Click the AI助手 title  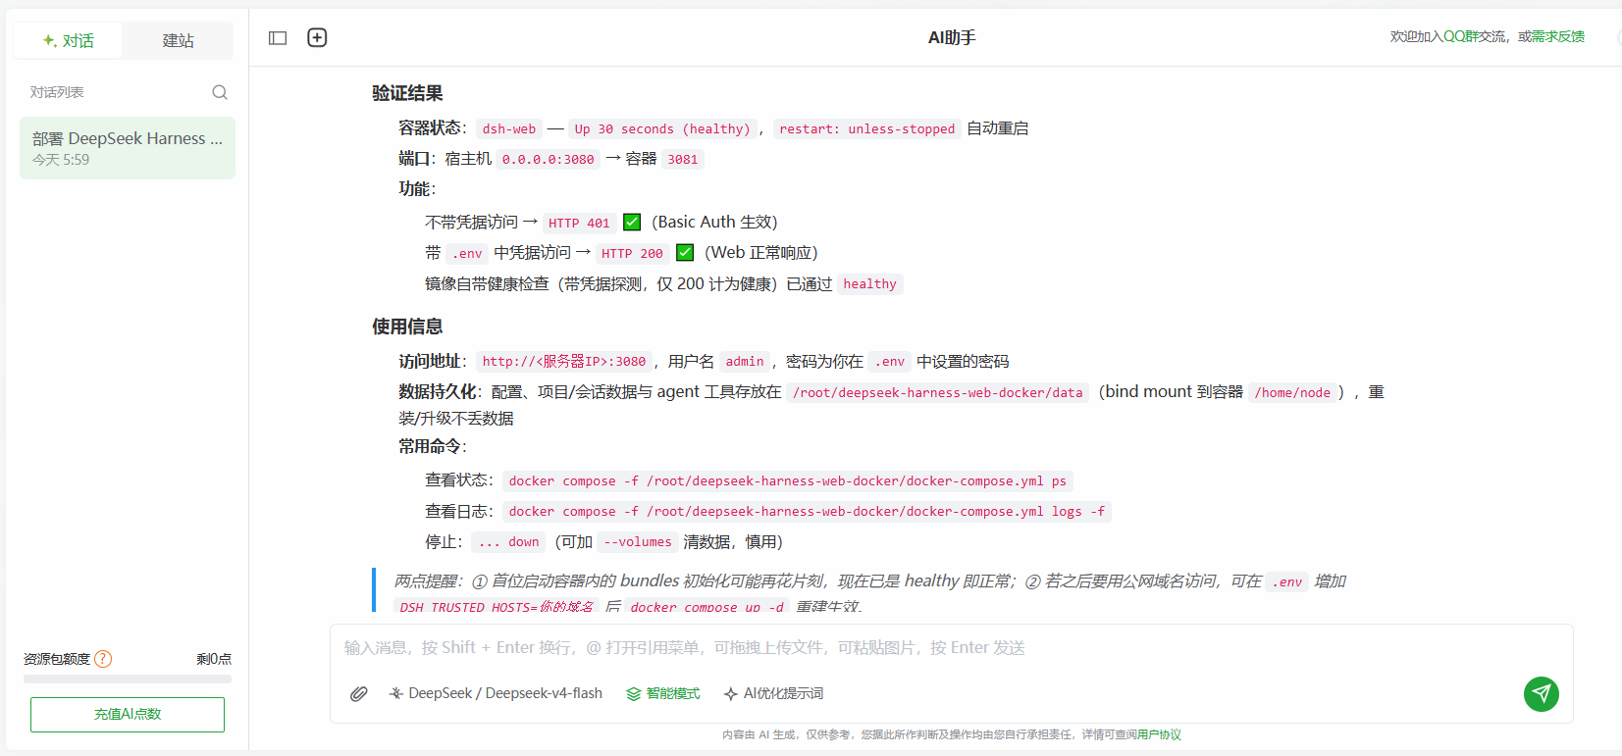pyautogui.click(x=952, y=37)
